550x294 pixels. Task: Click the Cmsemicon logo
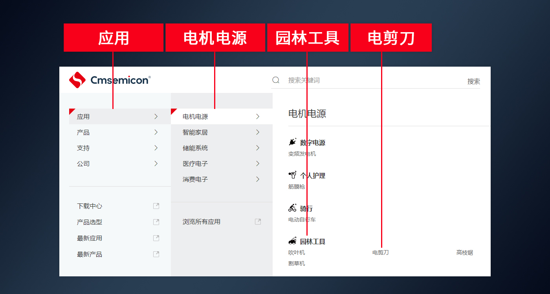110,80
